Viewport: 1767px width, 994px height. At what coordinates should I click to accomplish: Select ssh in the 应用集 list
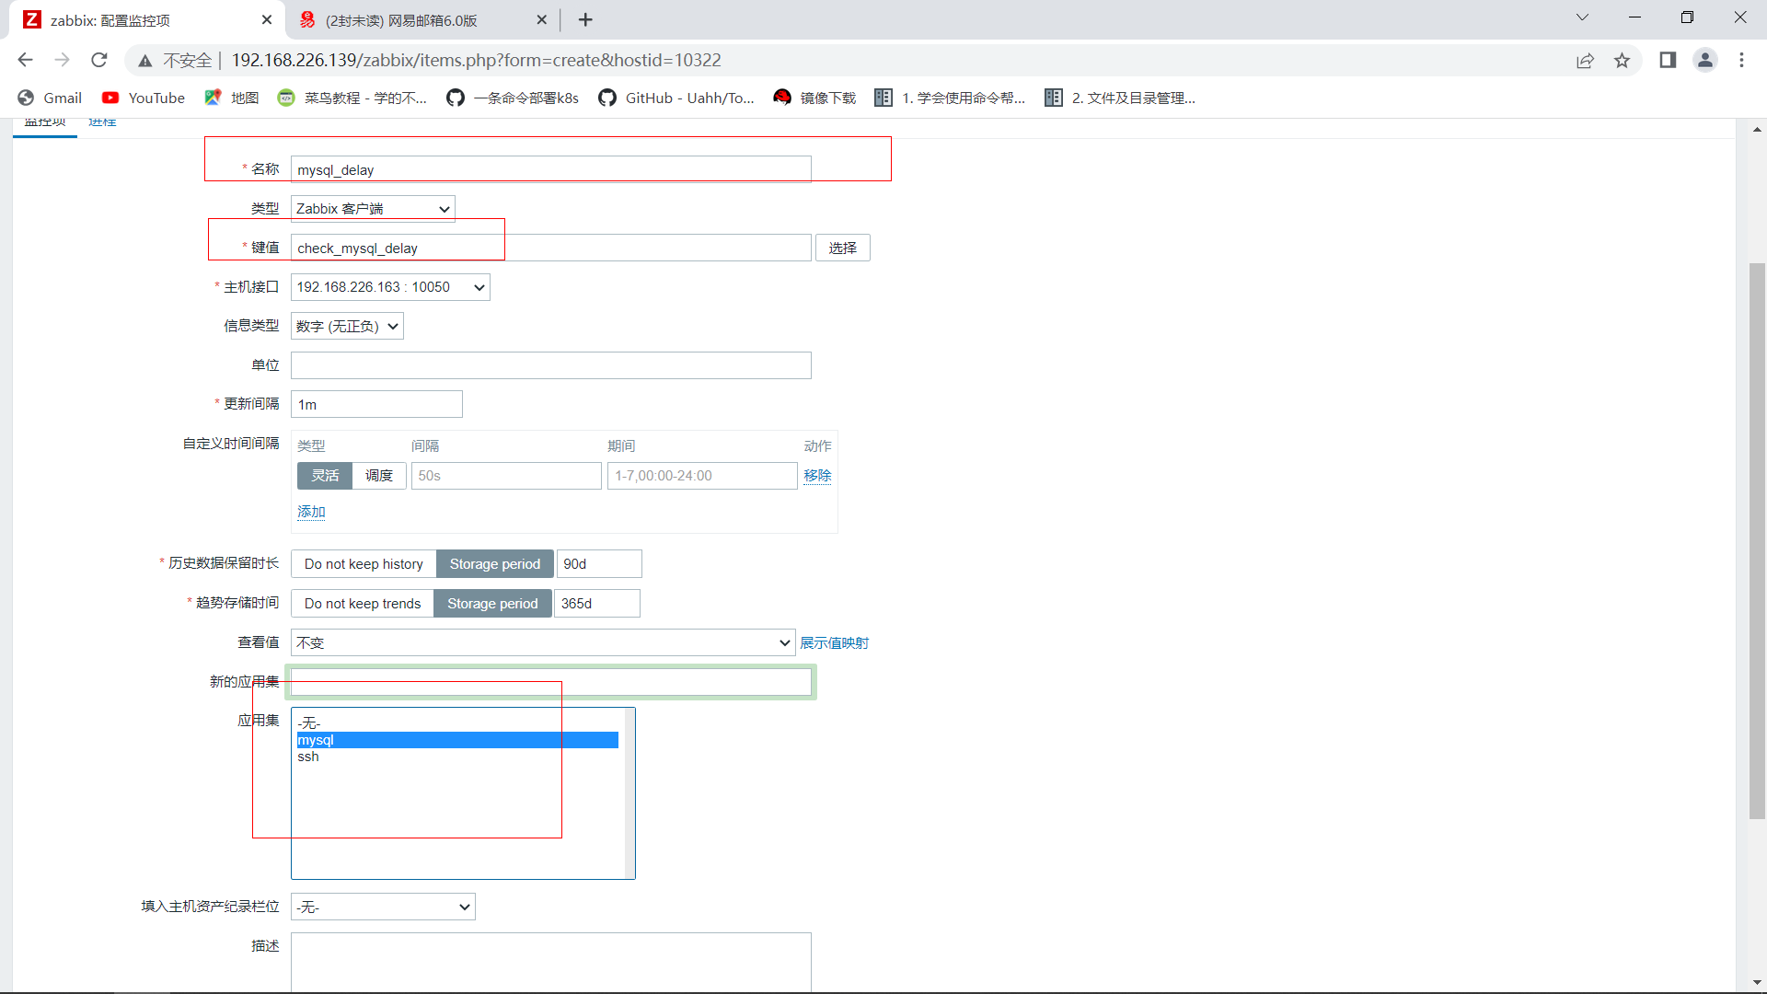pyautogui.click(x=308, y=757)
